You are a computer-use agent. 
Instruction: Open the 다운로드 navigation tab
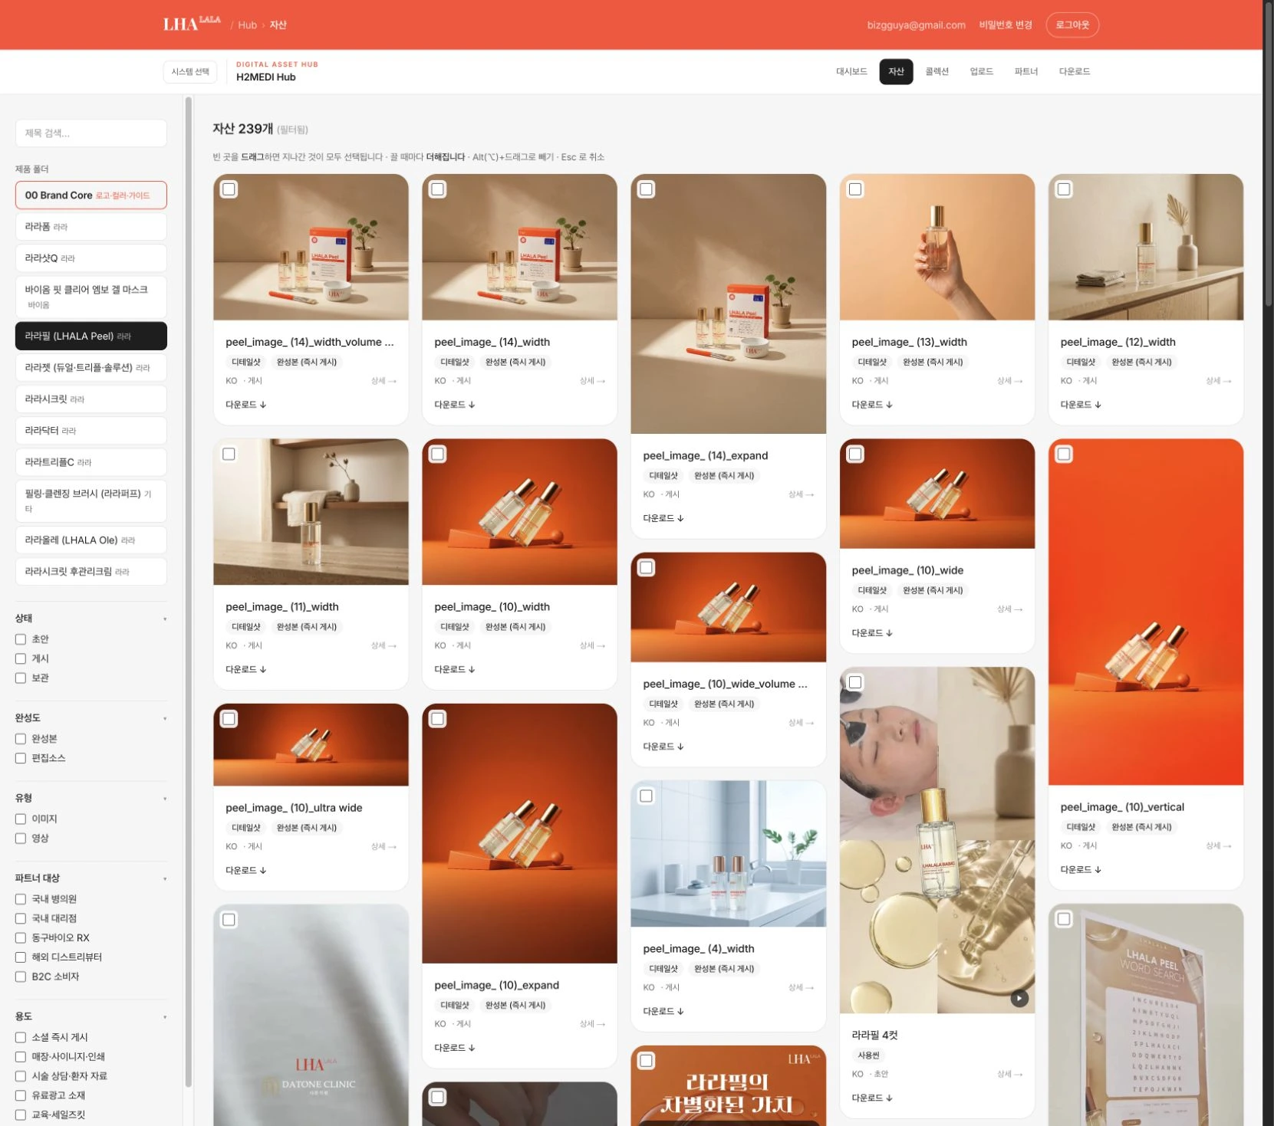[1074, 71]
